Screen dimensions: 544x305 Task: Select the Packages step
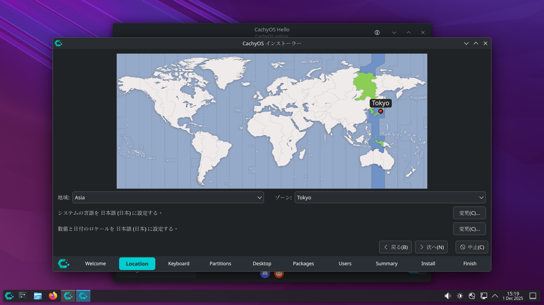(x=303, y=264)
